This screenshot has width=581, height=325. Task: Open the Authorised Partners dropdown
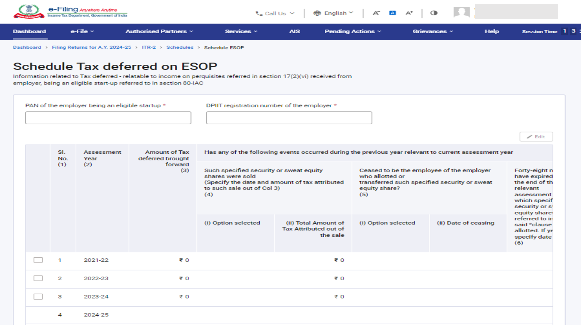159,31
